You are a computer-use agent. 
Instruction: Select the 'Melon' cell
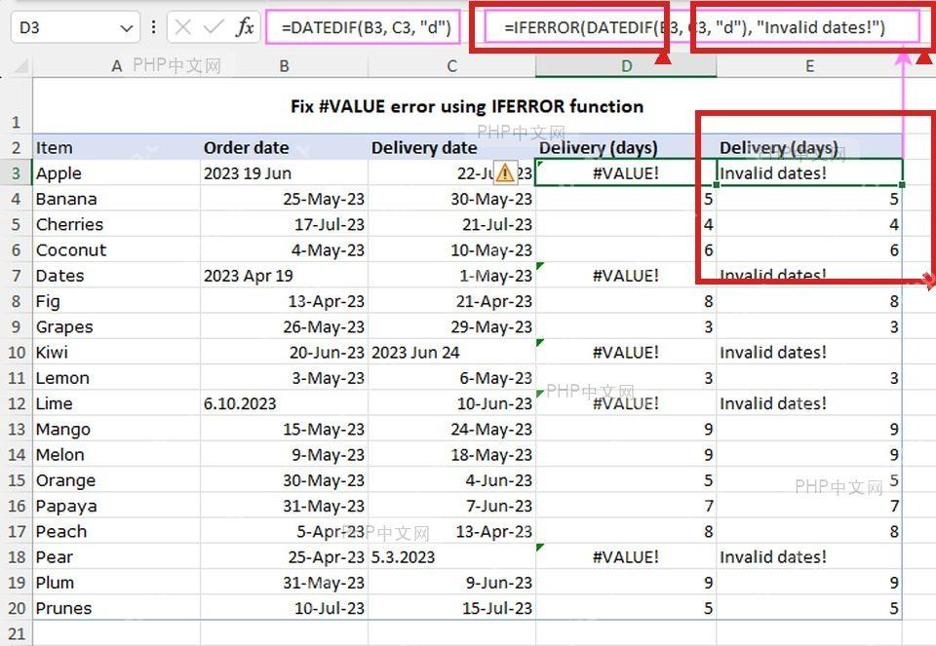(116, 454)
